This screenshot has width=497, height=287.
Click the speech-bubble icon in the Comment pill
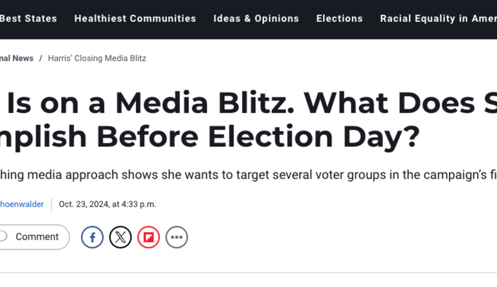click(x=3, y=237)
